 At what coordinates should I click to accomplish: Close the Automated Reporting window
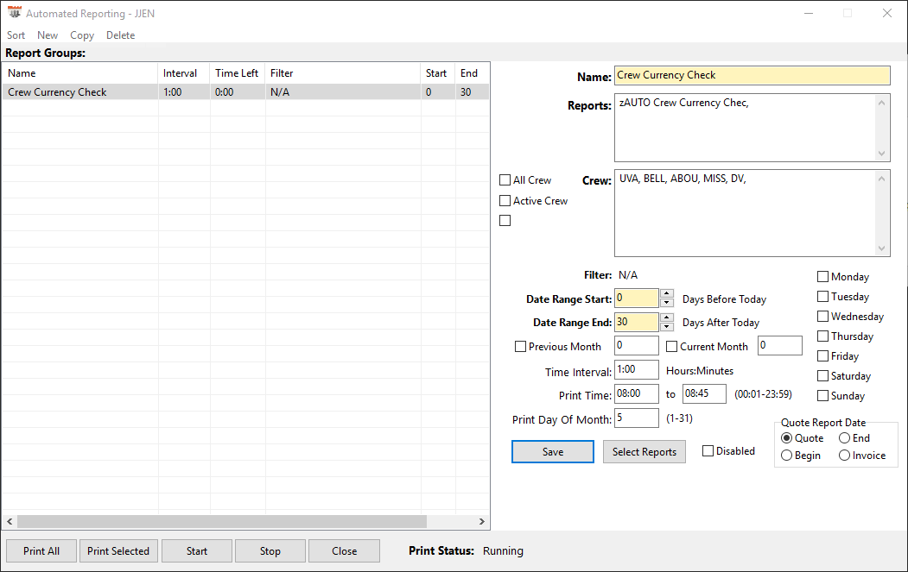[x=886, y=13]
